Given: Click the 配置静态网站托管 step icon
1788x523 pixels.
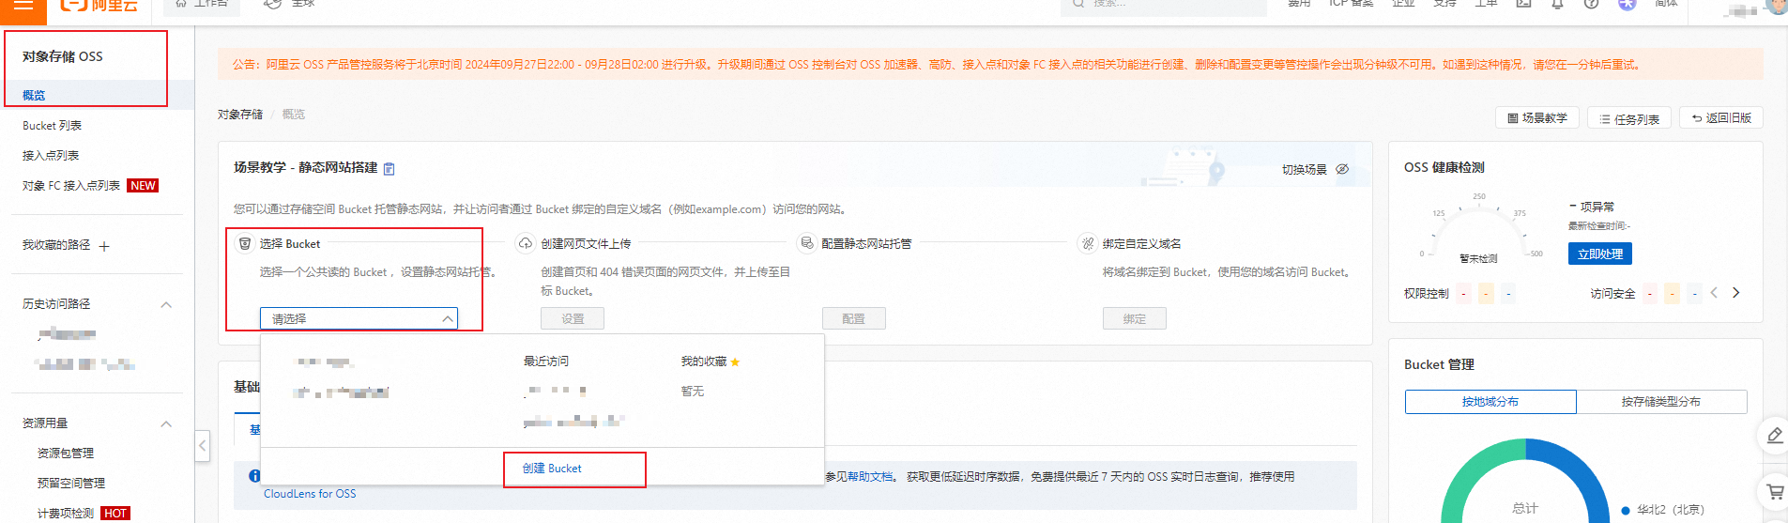Looking at the screenshot, I should [x=806, y=243].
